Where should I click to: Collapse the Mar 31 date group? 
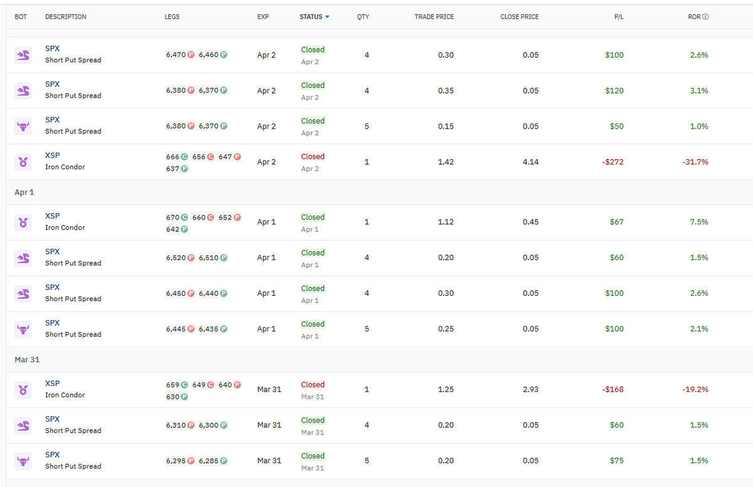[27, 360]
